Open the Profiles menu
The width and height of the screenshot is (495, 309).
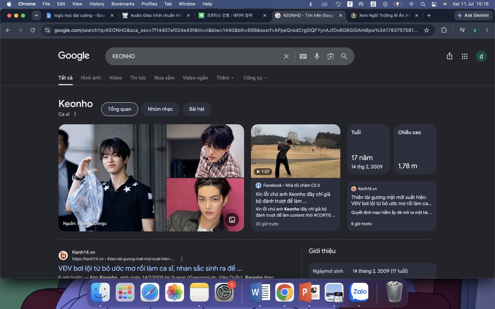click(x=149, y=4)
